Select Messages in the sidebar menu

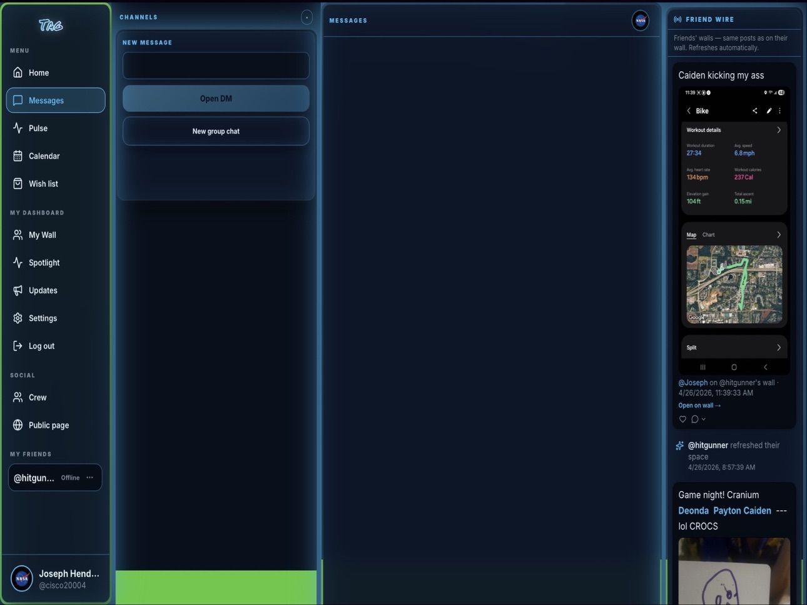[x=56, y=100]
